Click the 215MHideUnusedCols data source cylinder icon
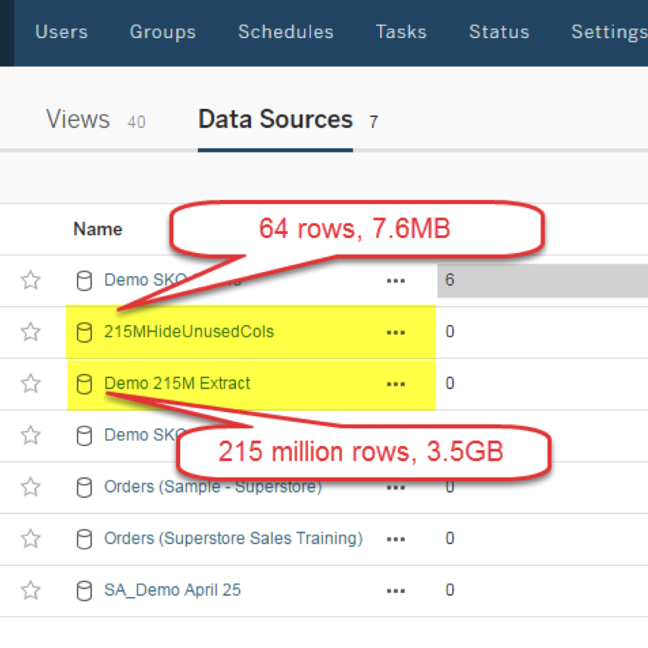 pyautogui.click(x=84, y=332)
